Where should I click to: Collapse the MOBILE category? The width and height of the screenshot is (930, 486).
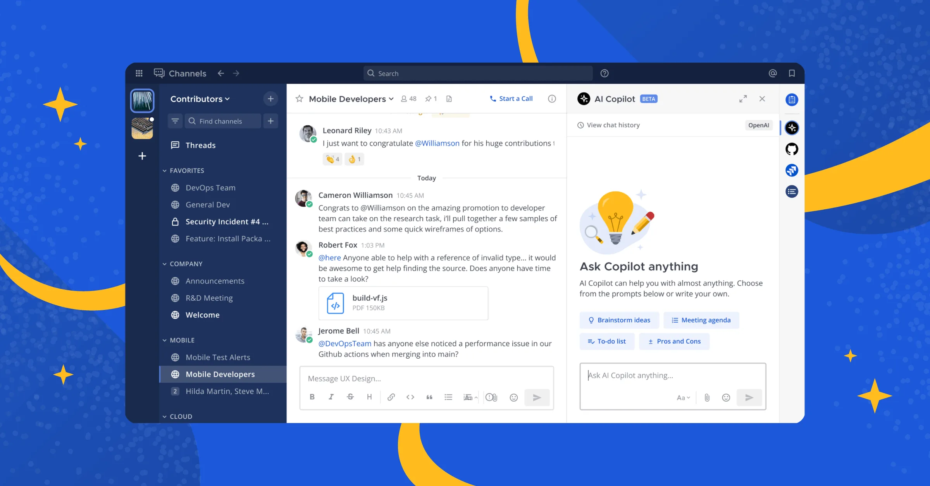[179, 340]
